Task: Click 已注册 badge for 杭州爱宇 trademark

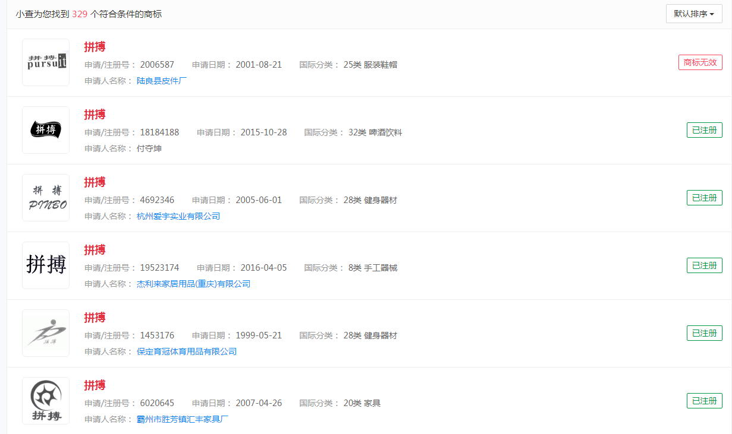Action: (x=705, y=198)
